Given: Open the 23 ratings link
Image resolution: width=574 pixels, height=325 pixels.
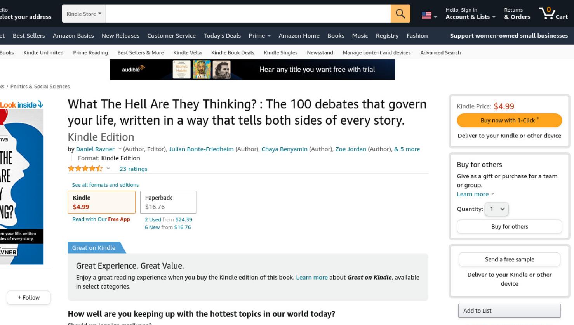Looking at the screenshot, I should pos(133,169).
